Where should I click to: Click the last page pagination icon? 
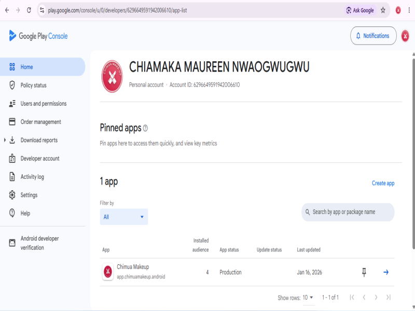[x=388, y=298]
